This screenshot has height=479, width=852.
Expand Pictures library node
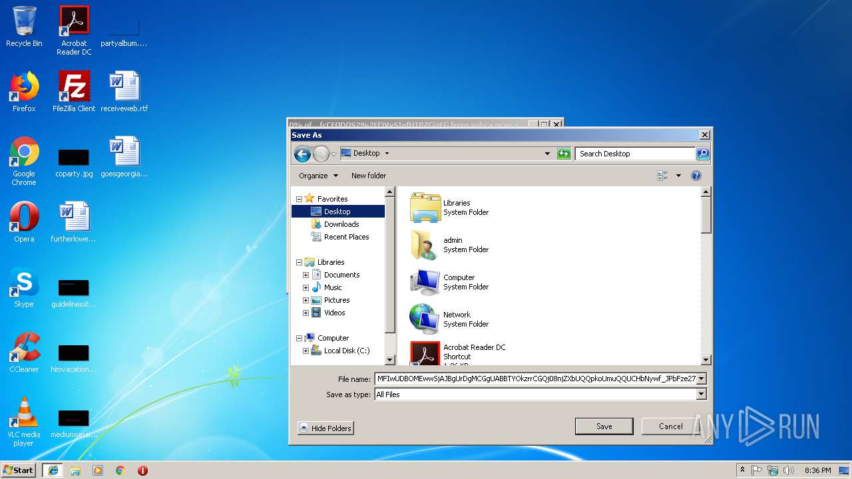[306, 300]
